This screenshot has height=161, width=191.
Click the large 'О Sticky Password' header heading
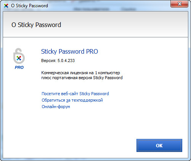(36, 25)
